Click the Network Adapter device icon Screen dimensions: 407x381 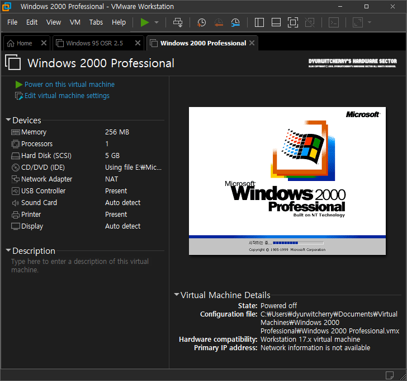coord(16,179)
